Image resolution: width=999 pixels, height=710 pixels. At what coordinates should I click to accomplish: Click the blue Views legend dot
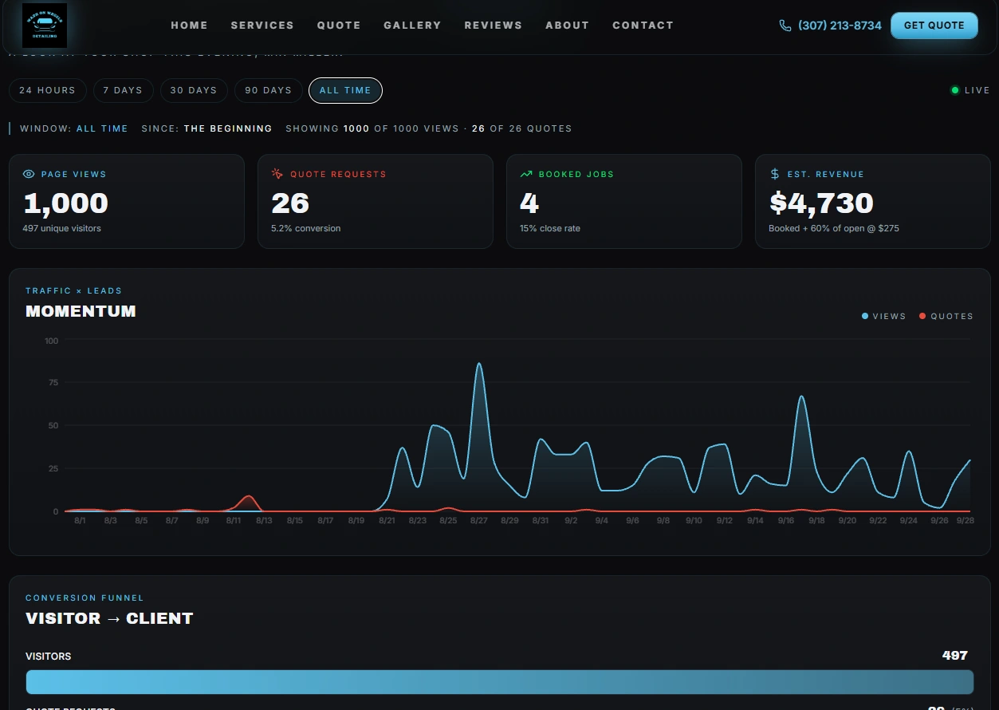[x=865, y=317]
